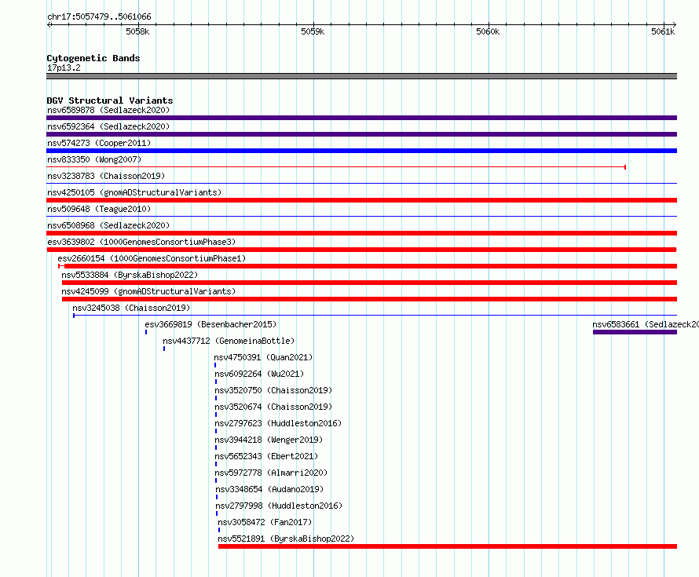The height and width of the screenshot is (577, 699).
Task: Click the blue nsv574273 variant bar
Action: coord(361,151)
